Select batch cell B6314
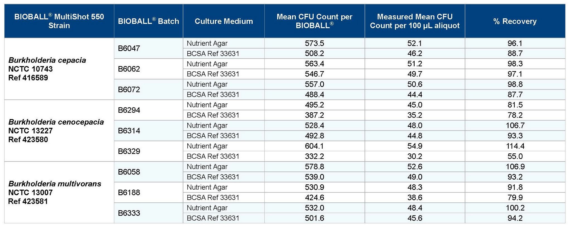Screen dimensions: 571x227 129,131
